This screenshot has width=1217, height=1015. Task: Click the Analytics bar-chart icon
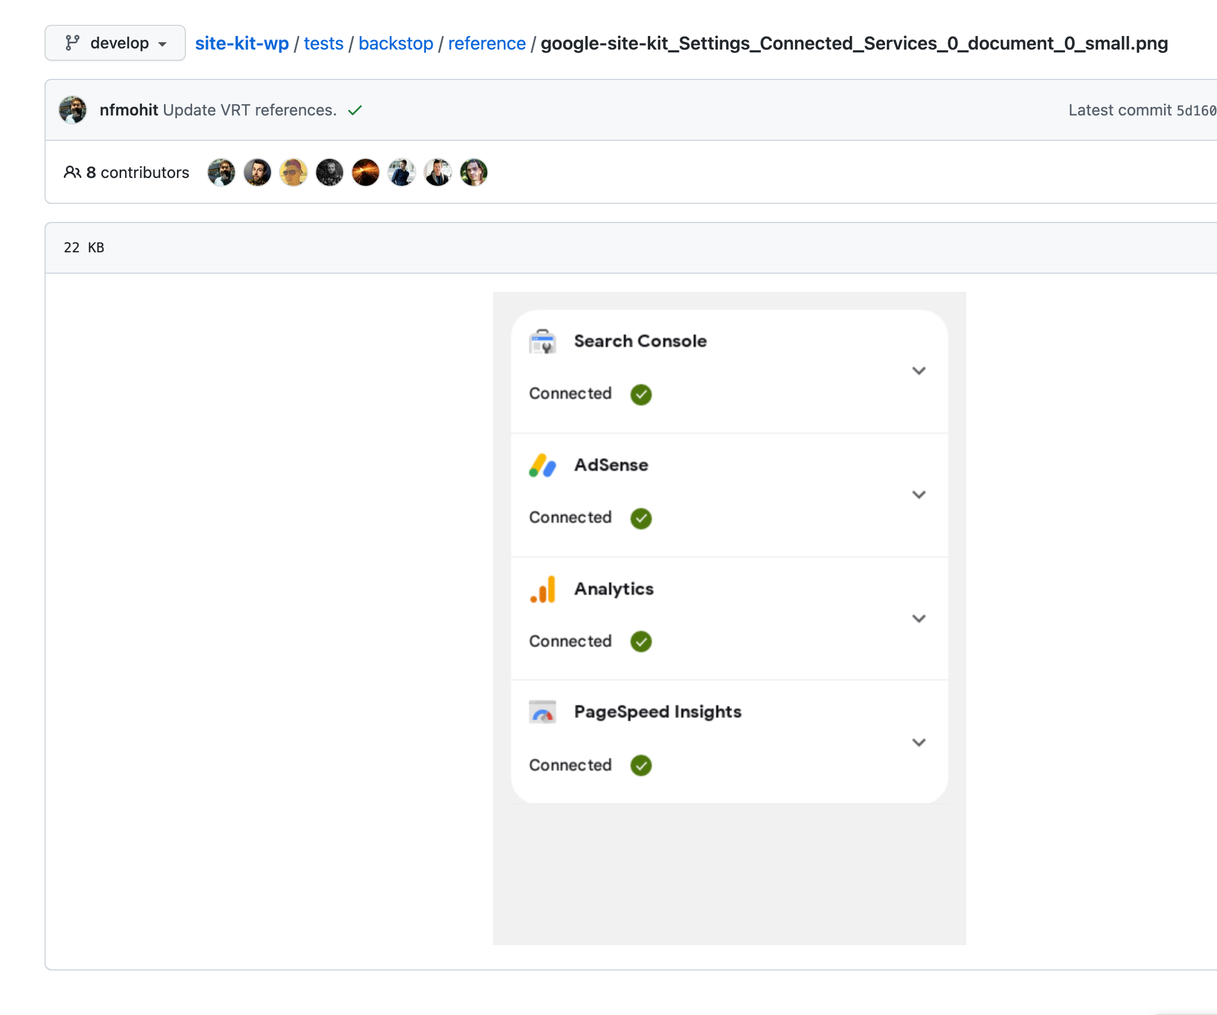coord(542,589)
